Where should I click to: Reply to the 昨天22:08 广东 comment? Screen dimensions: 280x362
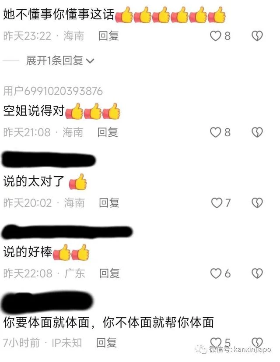click(109, 273)
